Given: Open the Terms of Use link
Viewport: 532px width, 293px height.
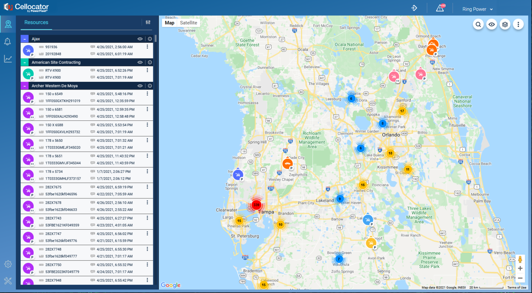Looking at the screenshot, I should tap(517, 287).
